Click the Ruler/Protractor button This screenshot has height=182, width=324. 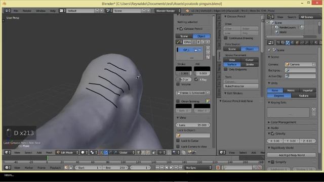point(241,86)
